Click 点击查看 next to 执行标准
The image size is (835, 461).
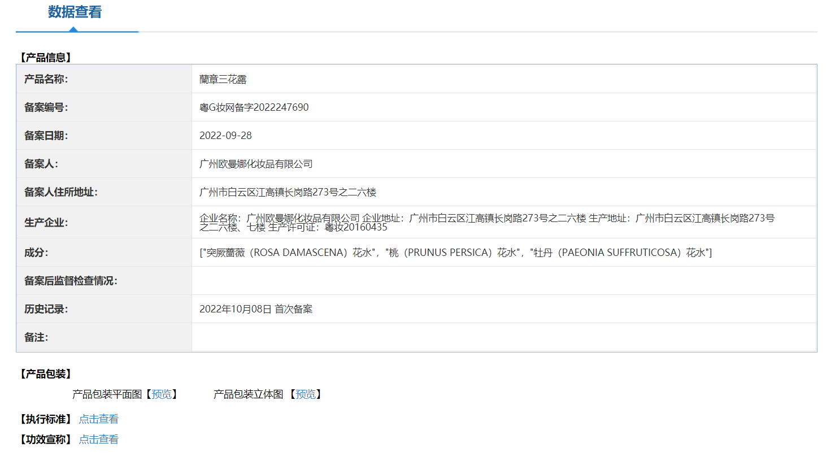[x=99, y=419]
